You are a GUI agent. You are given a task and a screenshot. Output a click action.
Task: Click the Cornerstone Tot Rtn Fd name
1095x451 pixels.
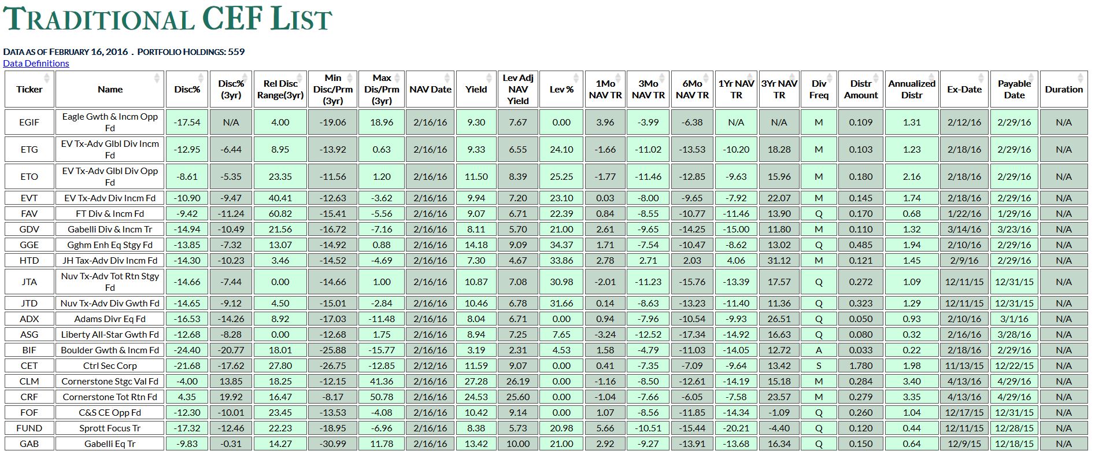pyautogui.click(x=110, y=397)
